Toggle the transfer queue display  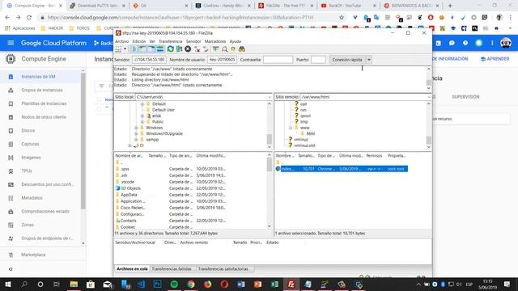[x=160, y=49]
